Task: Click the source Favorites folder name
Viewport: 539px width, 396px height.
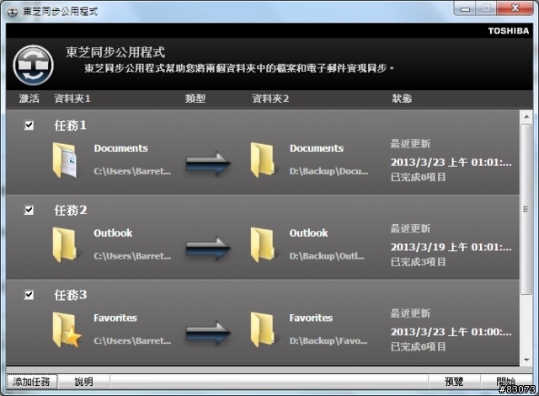Action: click(115, 318)
